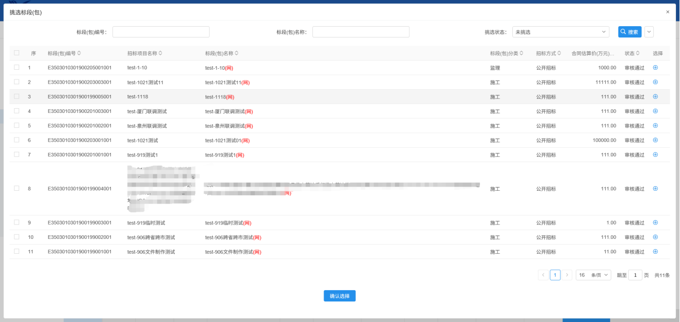680x322 pixels.
Task: Add the test-泉州联调测试 row via plus icon
Action: pyautogui.click(x=655, y=126)
